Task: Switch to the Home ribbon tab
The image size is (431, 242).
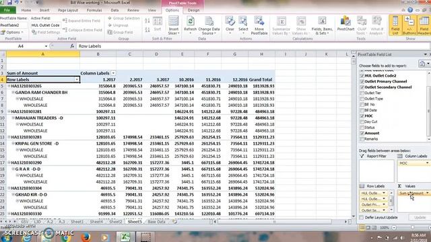Action: pos(26,10)
